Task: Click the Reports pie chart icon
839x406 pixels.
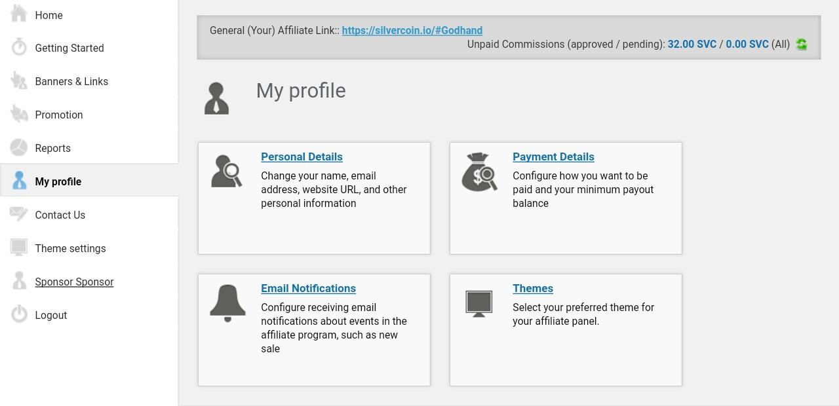Action: pyautogui.click(x=19, y=148)
